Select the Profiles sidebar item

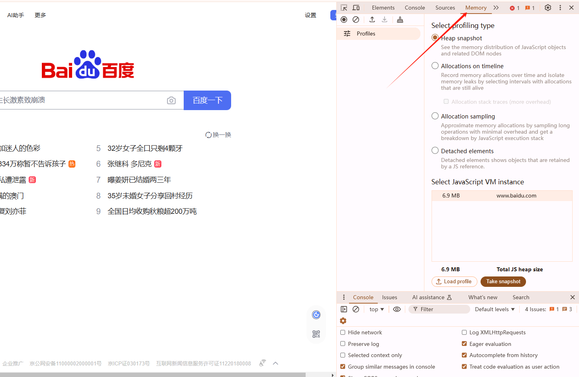(x=379, y=34)
